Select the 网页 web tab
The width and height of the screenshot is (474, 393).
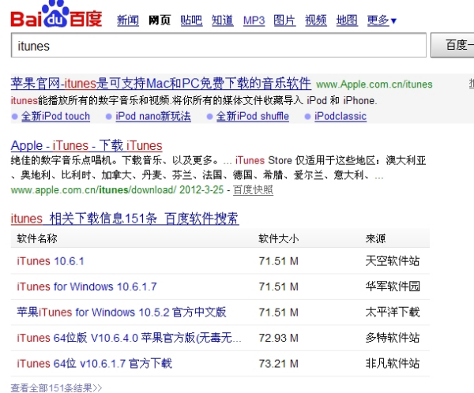point(160,21)
